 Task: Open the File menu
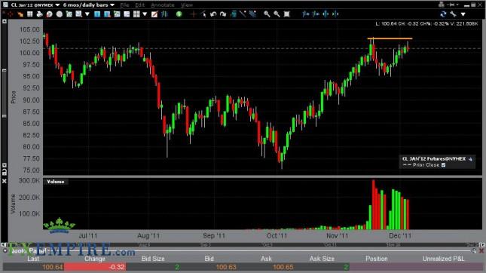pyautogui.click(x=124, y=5)
